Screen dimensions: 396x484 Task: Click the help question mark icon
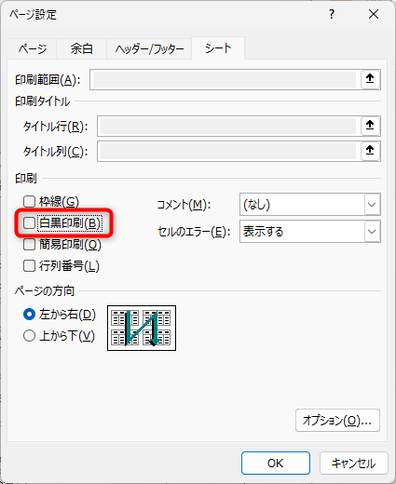tap(332, 14)
